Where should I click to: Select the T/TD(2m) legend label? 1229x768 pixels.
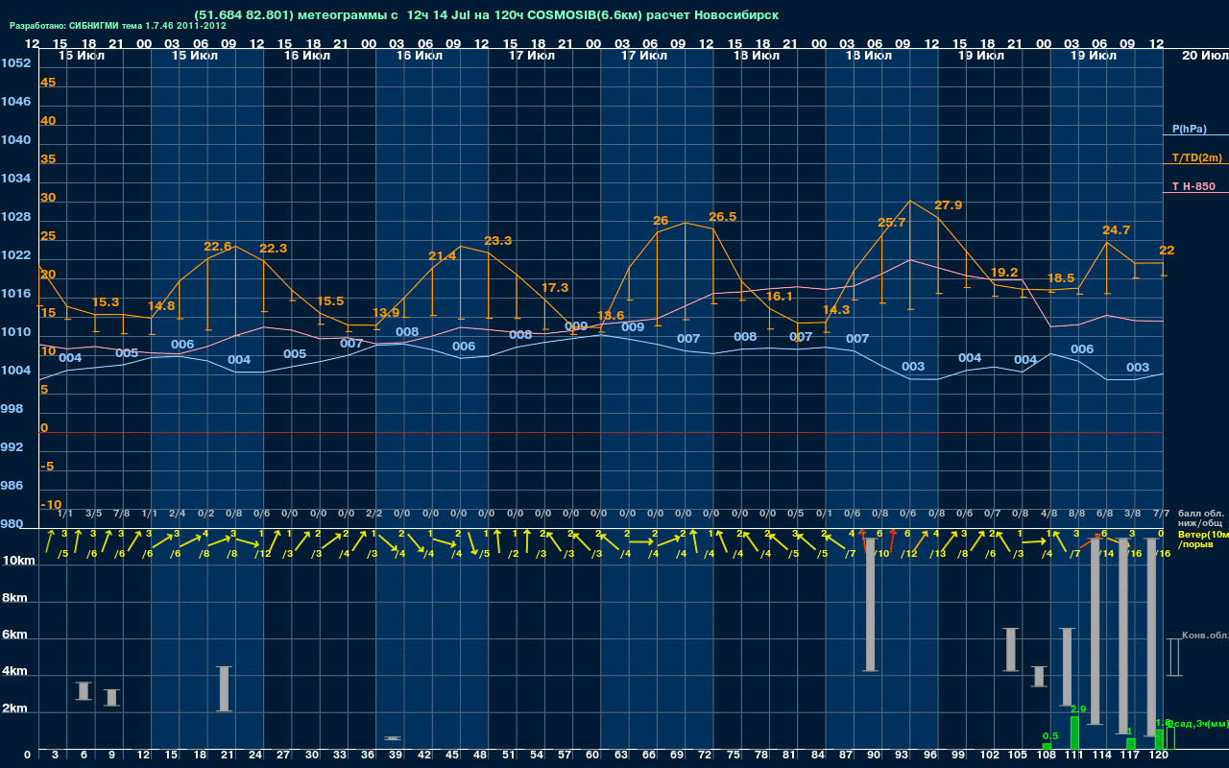pos(1196,157)
